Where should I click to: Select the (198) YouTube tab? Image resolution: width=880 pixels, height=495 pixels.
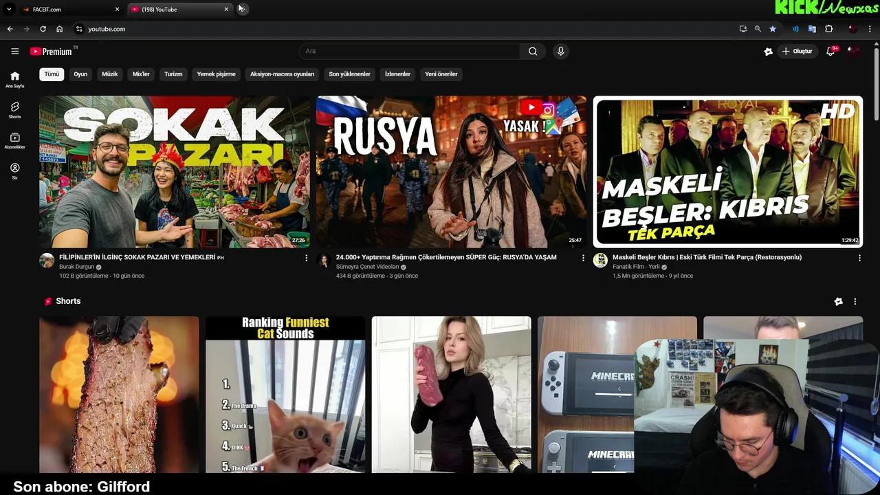coord(180,9)
